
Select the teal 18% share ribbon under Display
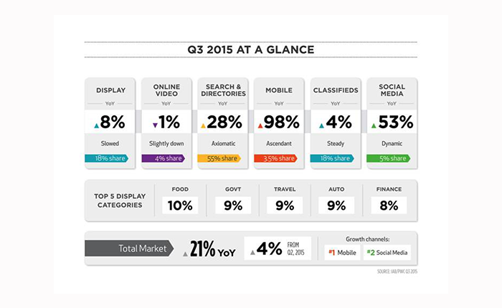(107, 158)
